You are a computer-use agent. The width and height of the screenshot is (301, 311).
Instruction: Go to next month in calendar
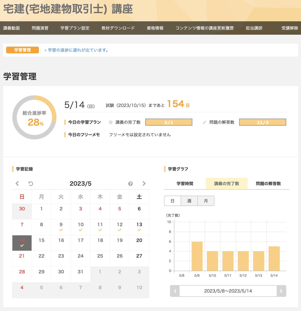[144, 183]
